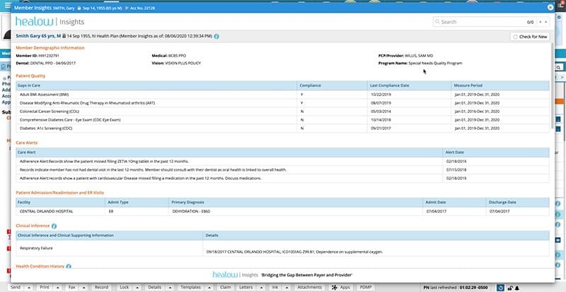Expand the Ink options arrow
The width and height of the screenshot is (566, 292).
(x=287, y=287)
